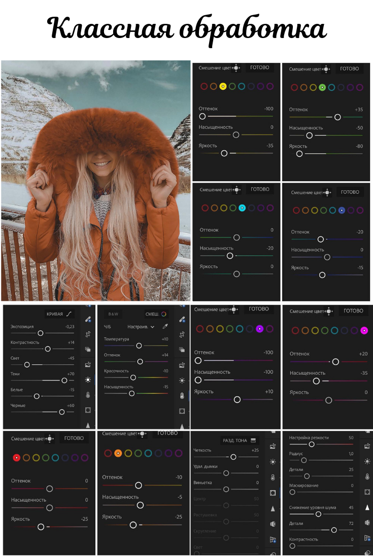Tap ГОТОВО in the purple-selected mix panel
This screenshot has height=559, width=373.
tap(259, 309)
